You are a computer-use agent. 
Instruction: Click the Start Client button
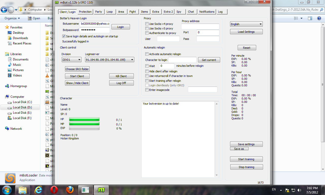77,76
